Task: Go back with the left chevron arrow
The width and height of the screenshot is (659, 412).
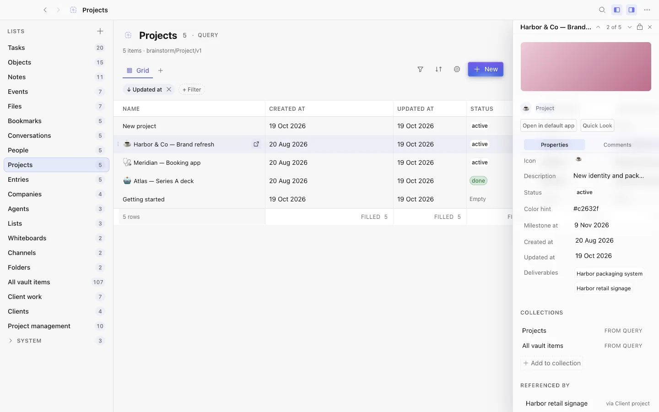Action: pyautogui.click(x=45, y=10)
